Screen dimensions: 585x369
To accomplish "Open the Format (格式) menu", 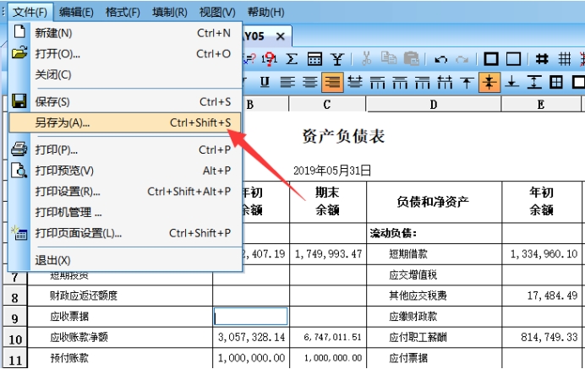I will [123, 12].
